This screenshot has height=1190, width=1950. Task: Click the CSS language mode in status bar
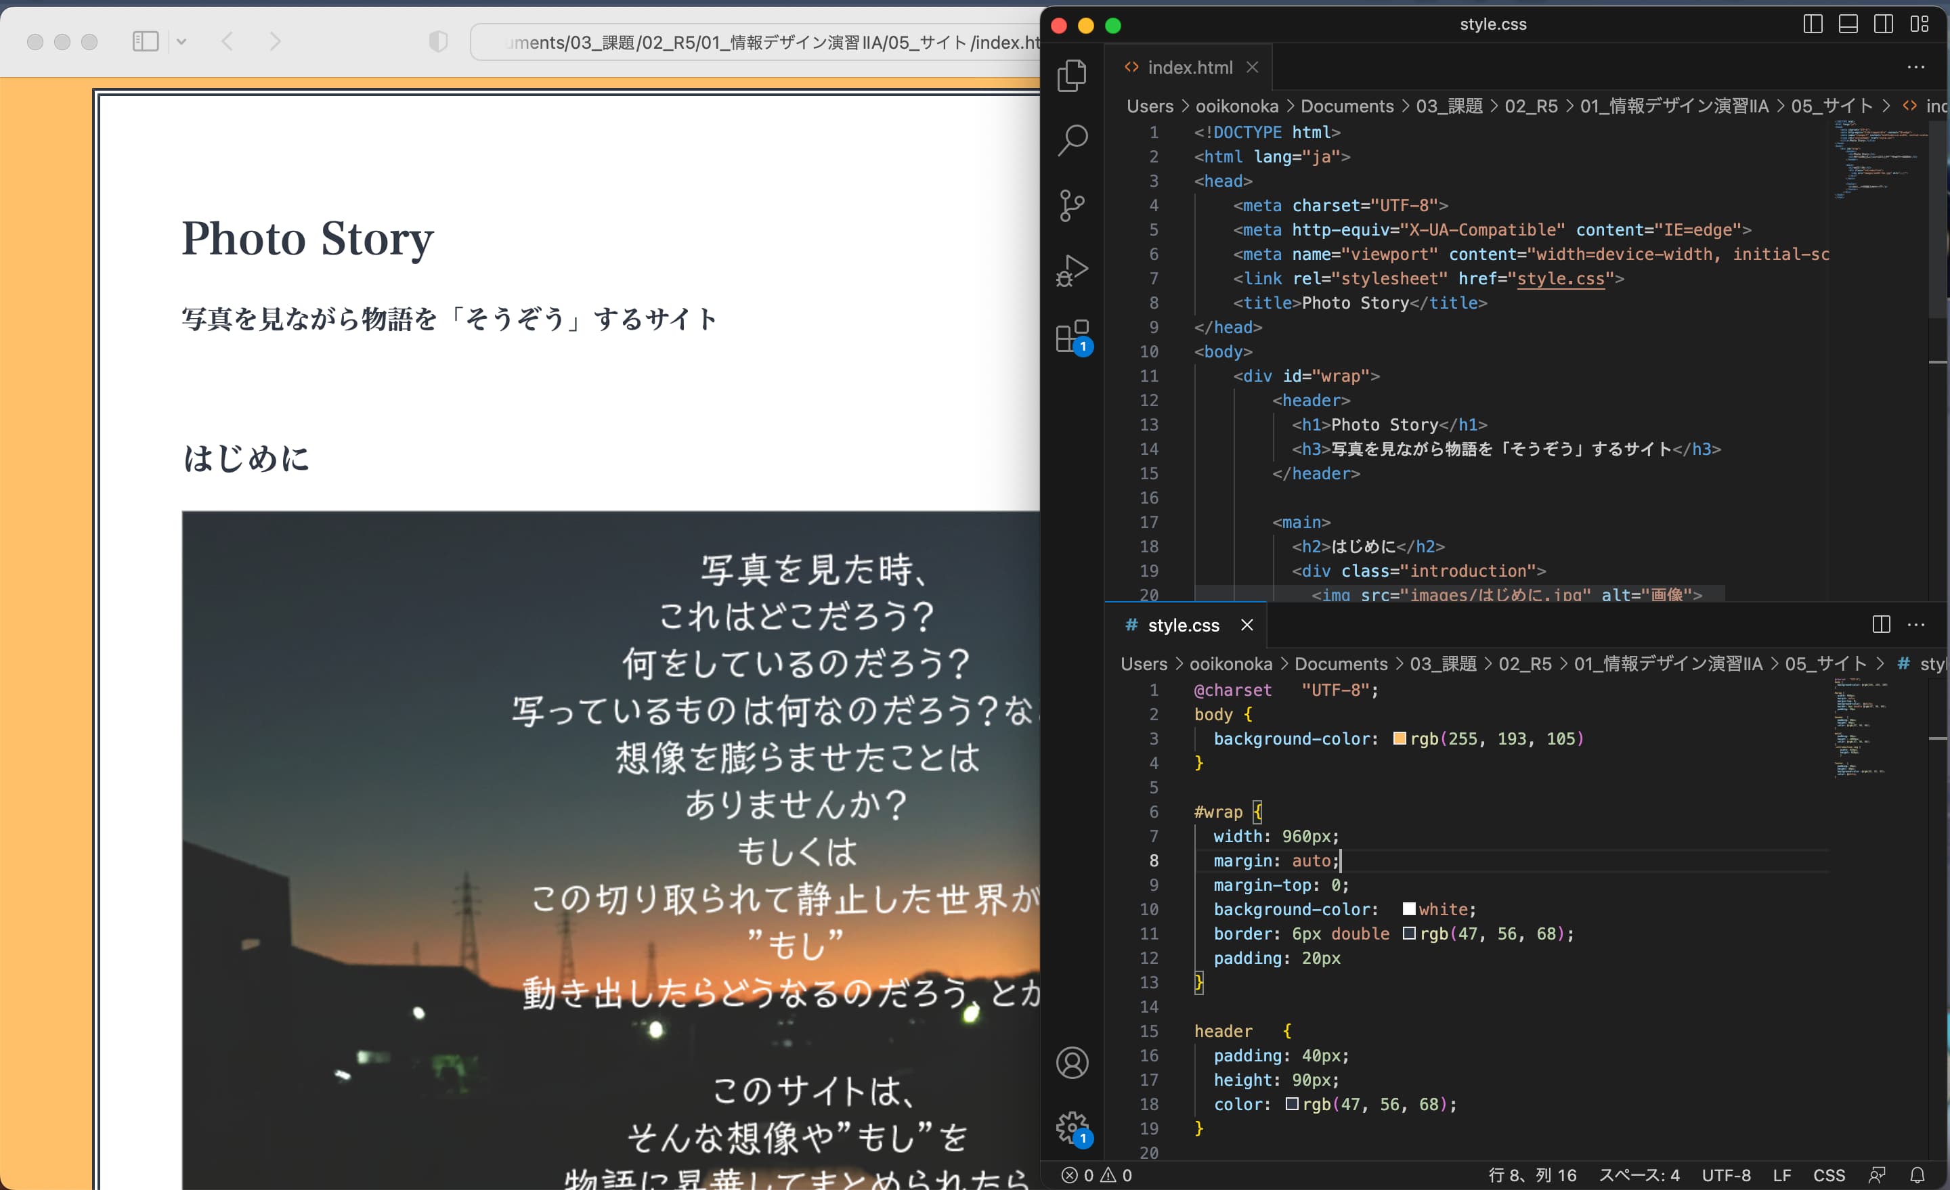[1828, 1175]
